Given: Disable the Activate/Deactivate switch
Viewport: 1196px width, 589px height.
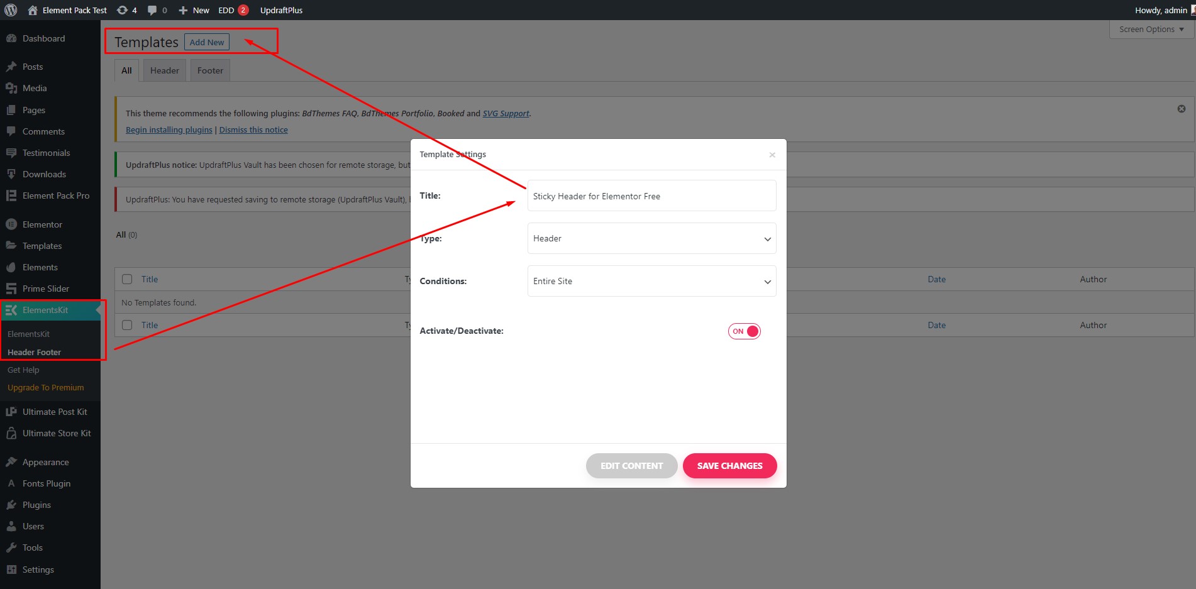Looking at the screenshot, I should click(x=744, y=331).
